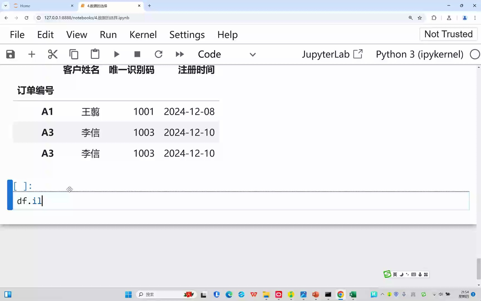The image size is (481, 301).
Task: Cut the selected cell with scissors icon
Action: point(53,54)
